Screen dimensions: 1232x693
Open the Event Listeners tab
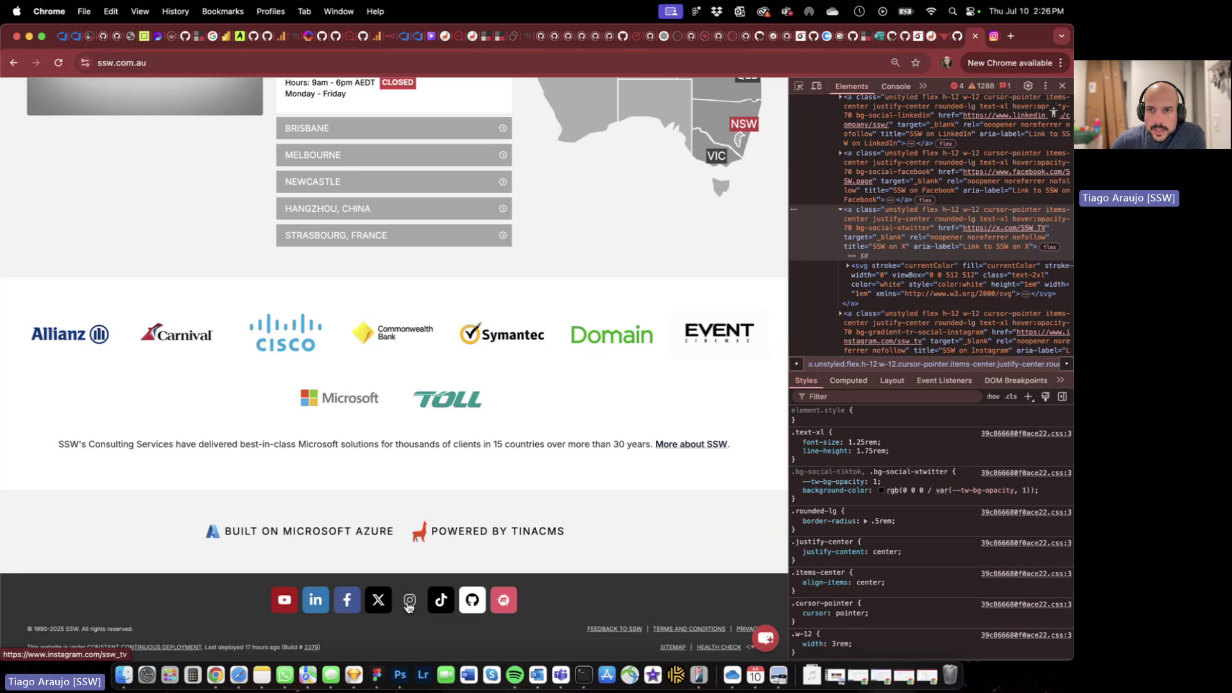coord(944,381)
